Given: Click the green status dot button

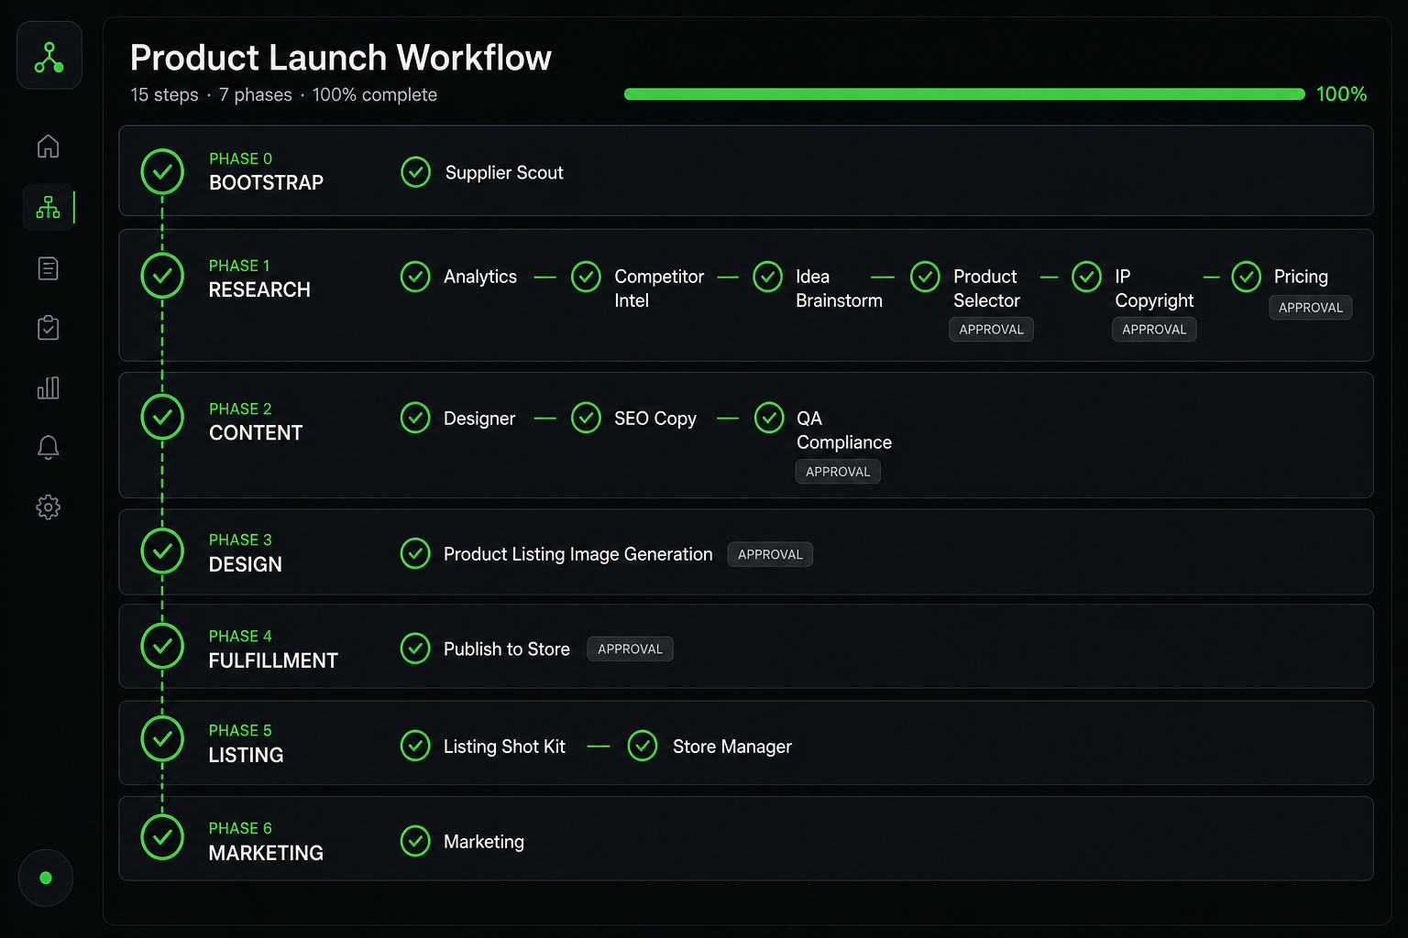Looking at the screenshot, I should [46, 878].
